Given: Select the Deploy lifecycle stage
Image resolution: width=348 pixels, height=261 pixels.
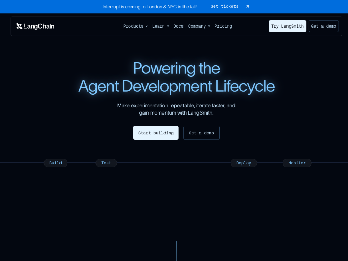Looking at the screenshot, I should 244,163.
